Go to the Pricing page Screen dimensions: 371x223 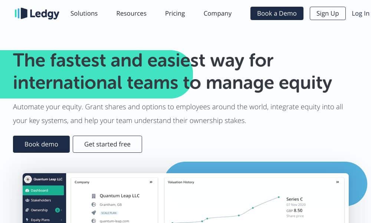(x=175, y=13)
